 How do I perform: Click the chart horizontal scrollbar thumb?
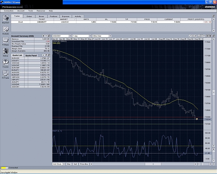[153, 164]
